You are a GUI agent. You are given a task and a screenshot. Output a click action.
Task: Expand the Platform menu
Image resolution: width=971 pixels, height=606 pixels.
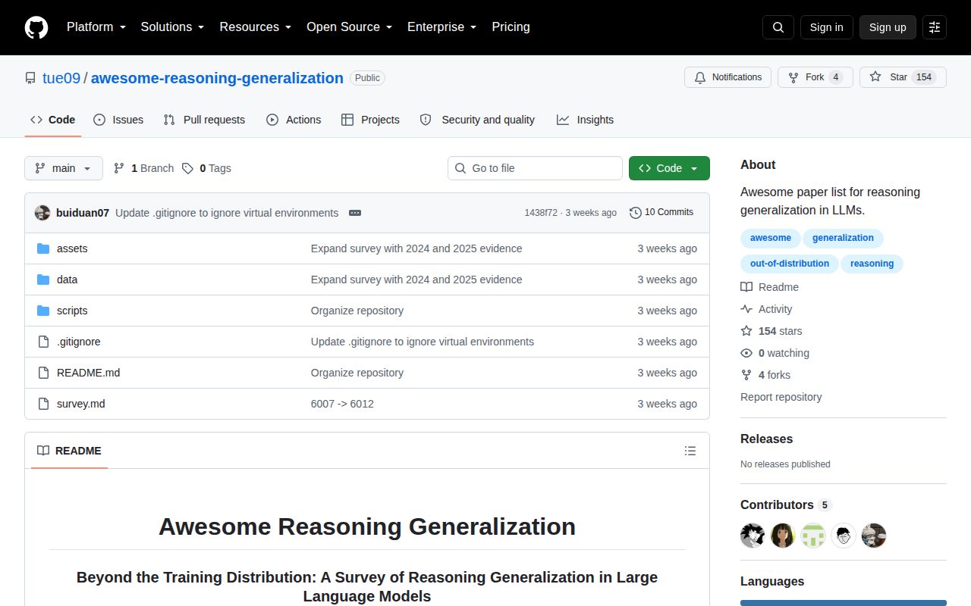(96, 27)
